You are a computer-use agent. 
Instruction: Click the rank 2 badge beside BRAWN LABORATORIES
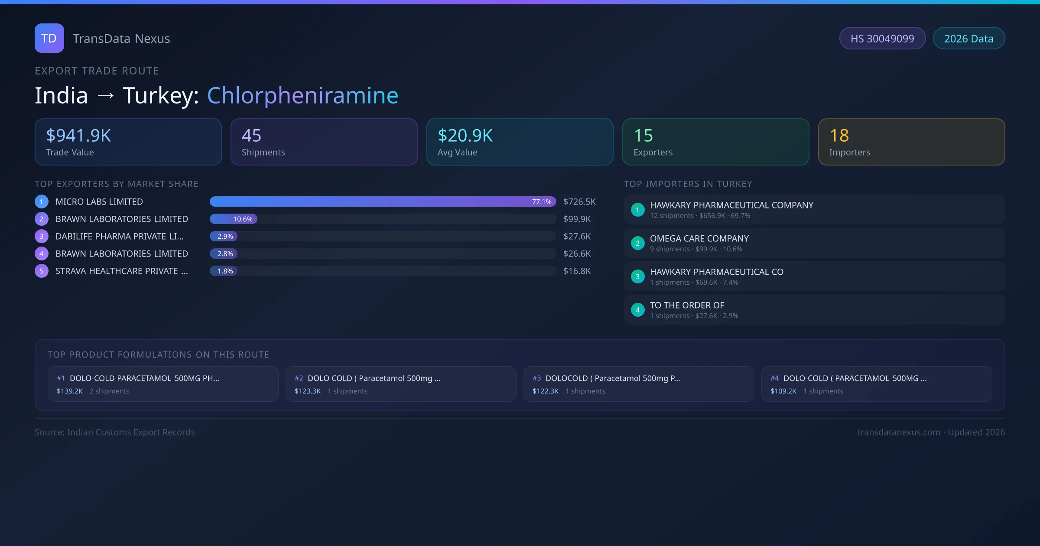[41, 219]
